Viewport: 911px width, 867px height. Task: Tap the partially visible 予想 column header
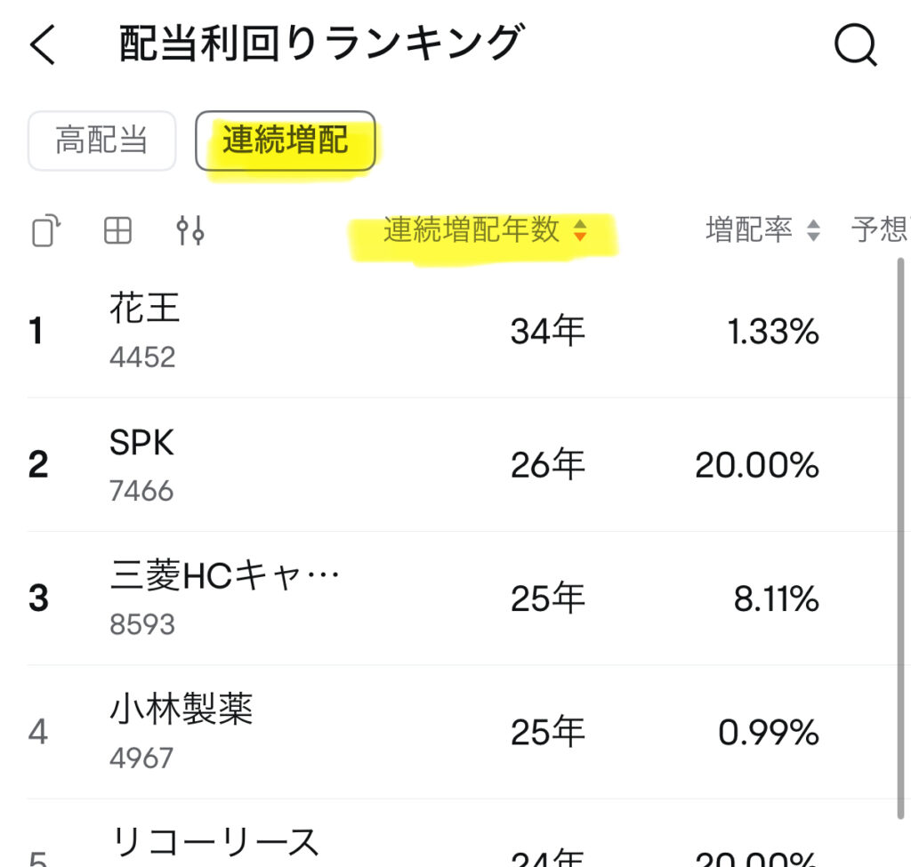pos(880,230)
